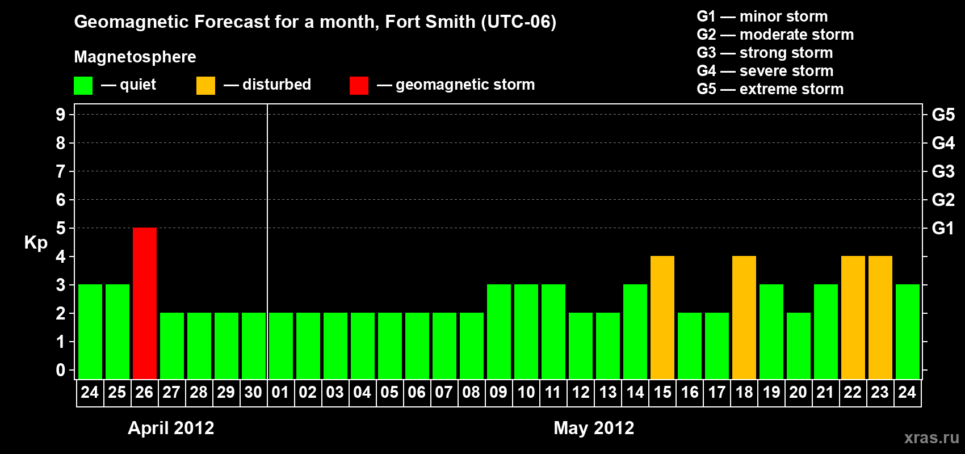Click the G5 right axis label
965x454 pixels.
(x=943, y=115)
